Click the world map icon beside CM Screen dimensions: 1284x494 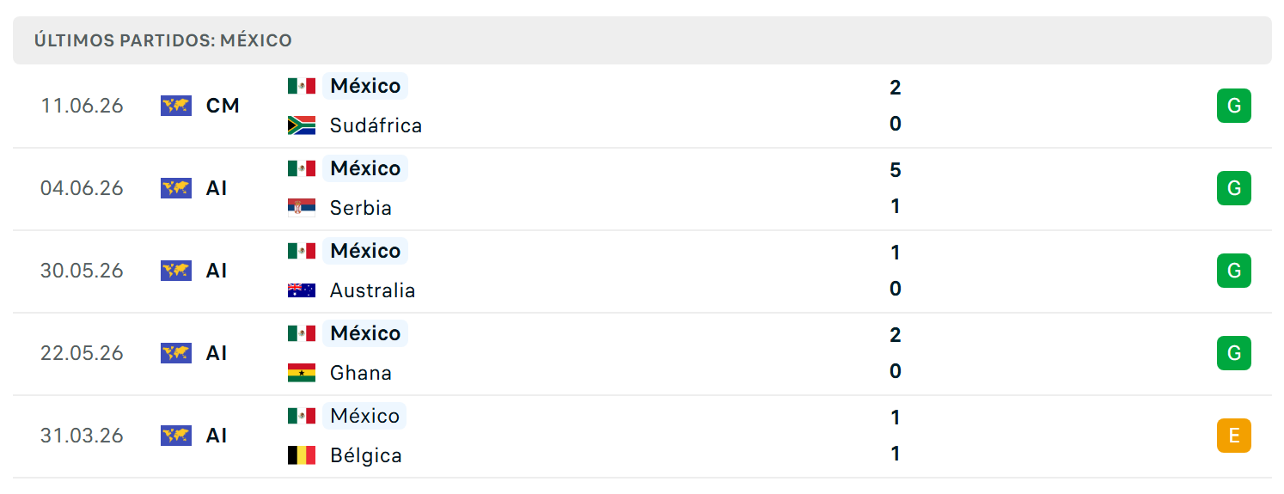[x=176, y=106]
